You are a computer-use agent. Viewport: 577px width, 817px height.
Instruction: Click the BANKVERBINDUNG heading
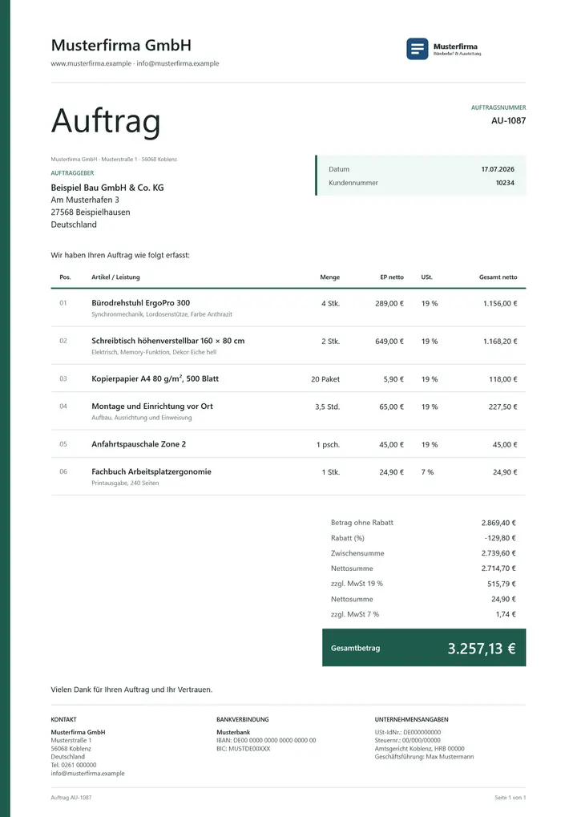[243, 719]
